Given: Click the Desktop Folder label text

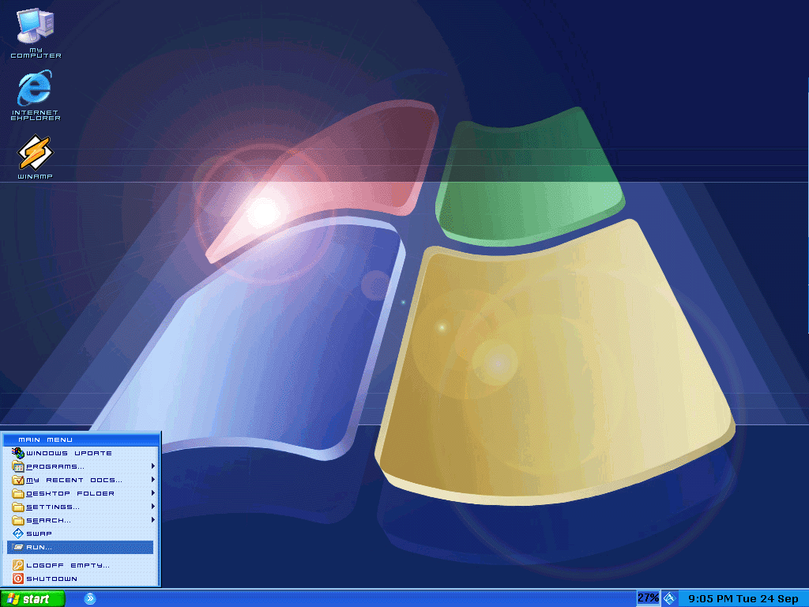Looking at the screenshot, I should [x=70, y=493].
